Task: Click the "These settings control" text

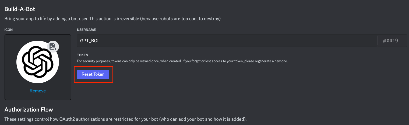Action: pos(26,119)
